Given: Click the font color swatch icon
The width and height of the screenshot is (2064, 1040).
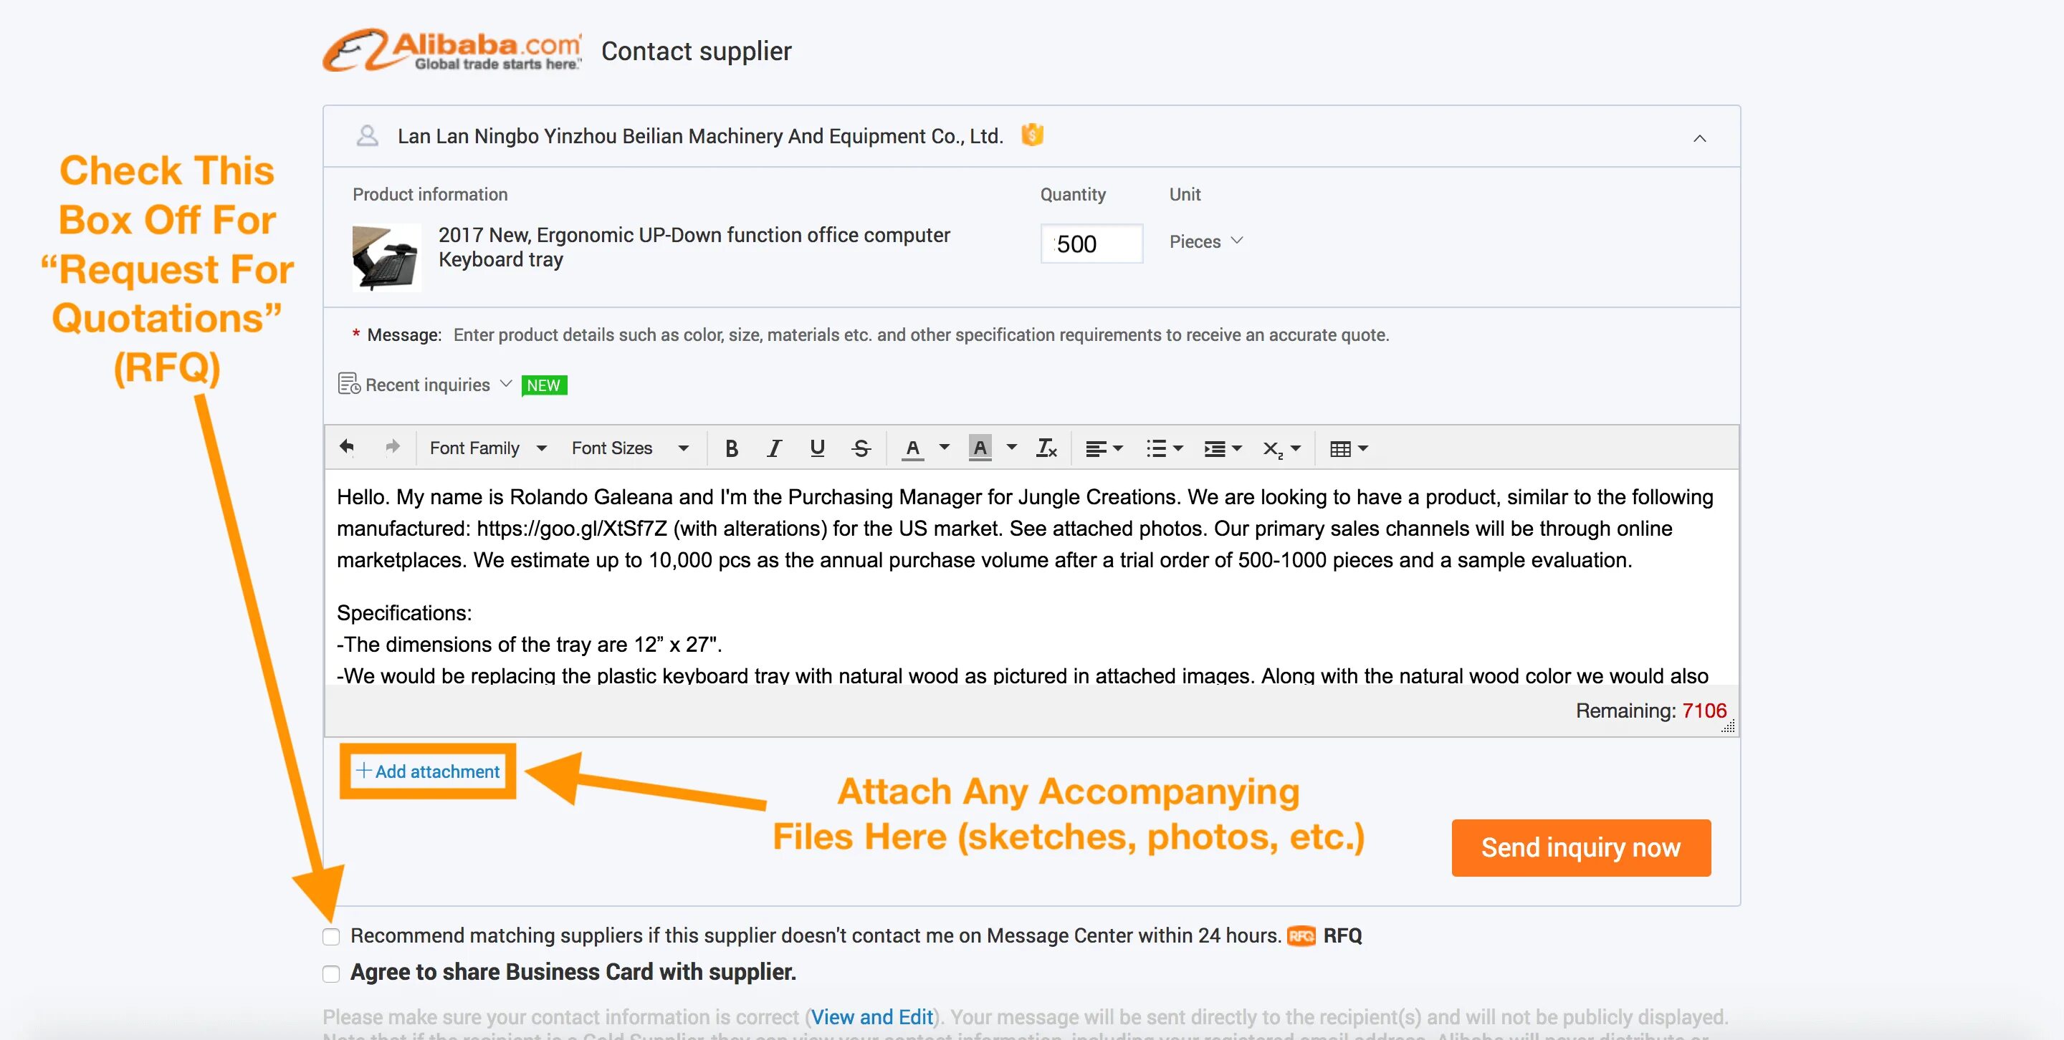Looking at the screenshot, I should pyautogui.click(x=912, y=448).
